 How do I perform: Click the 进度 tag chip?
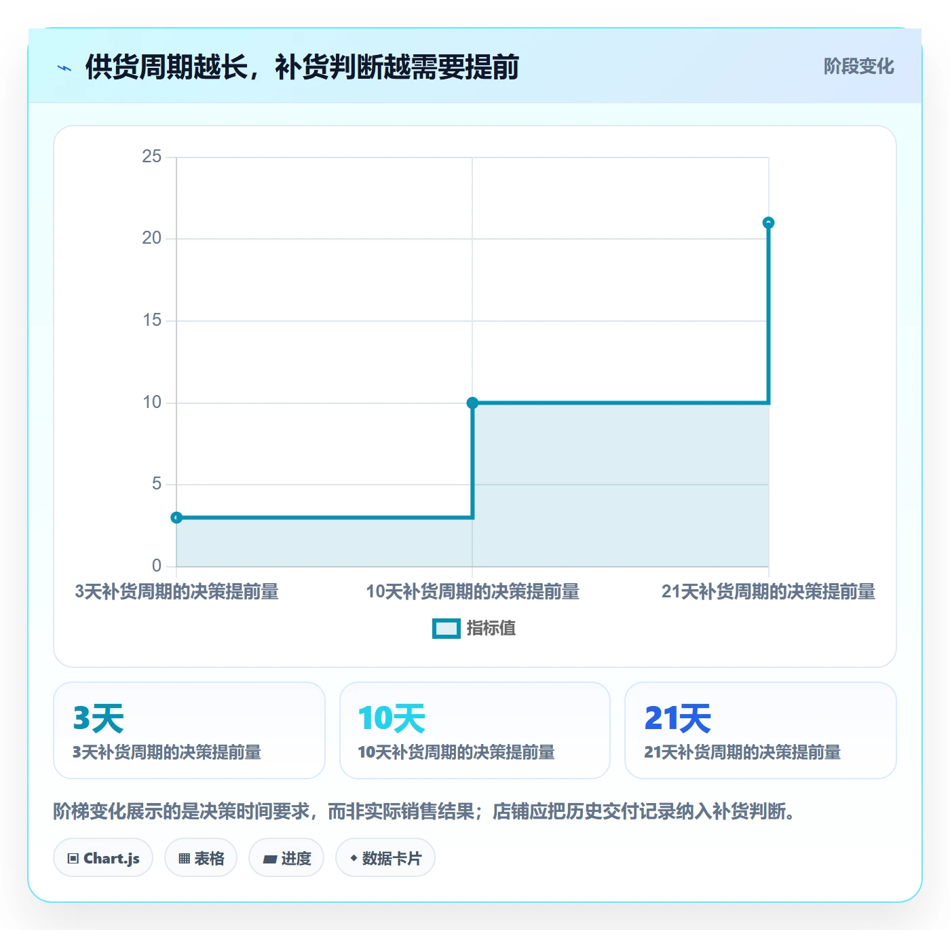point(286,858)
